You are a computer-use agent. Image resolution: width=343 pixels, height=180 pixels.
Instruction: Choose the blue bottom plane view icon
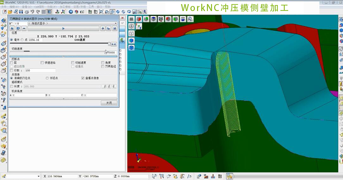tap(183, 19)
